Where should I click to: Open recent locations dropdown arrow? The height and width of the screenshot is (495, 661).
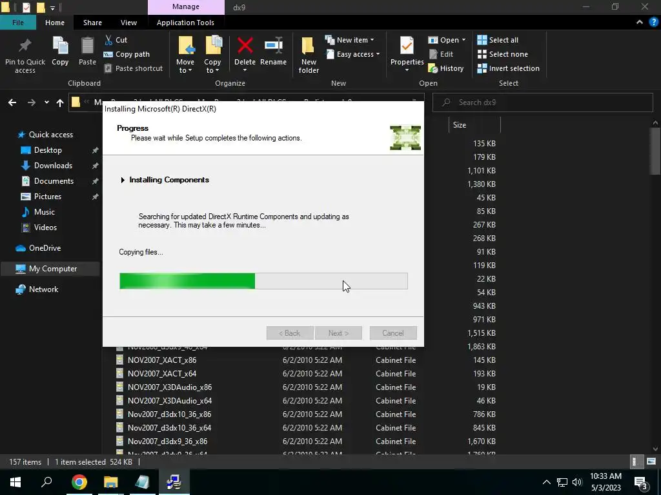tap(46, 102)
